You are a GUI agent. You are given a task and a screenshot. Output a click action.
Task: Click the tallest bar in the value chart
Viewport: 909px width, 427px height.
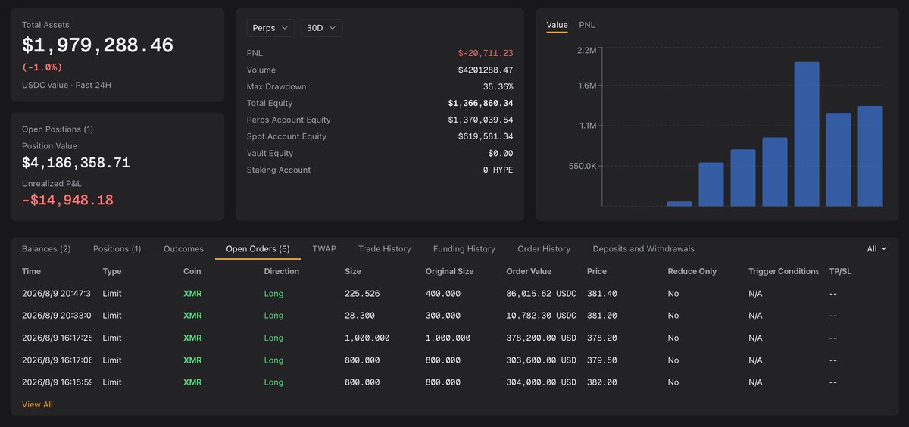[807, 134]
